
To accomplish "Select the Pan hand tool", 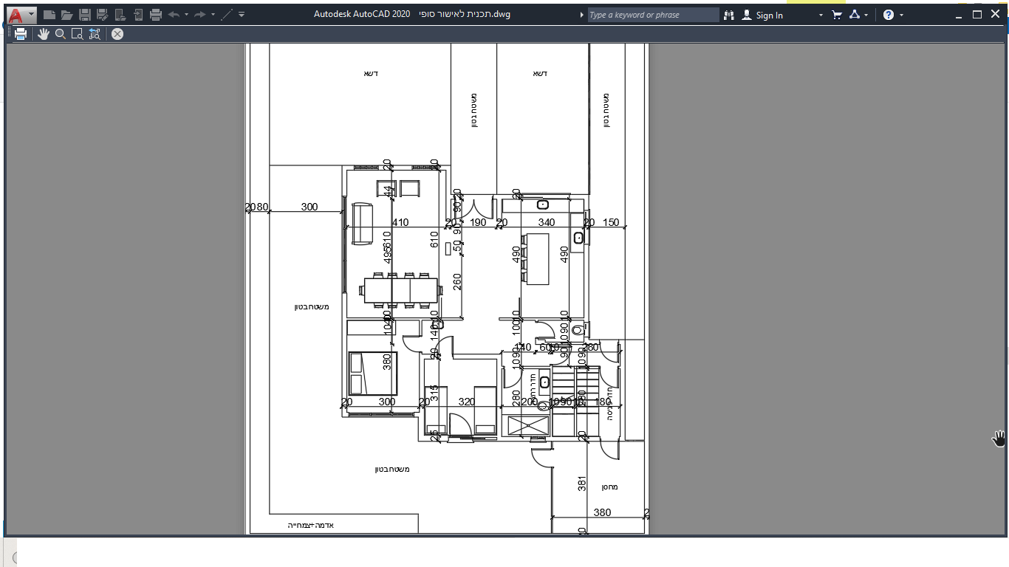I will click(44, 34).
